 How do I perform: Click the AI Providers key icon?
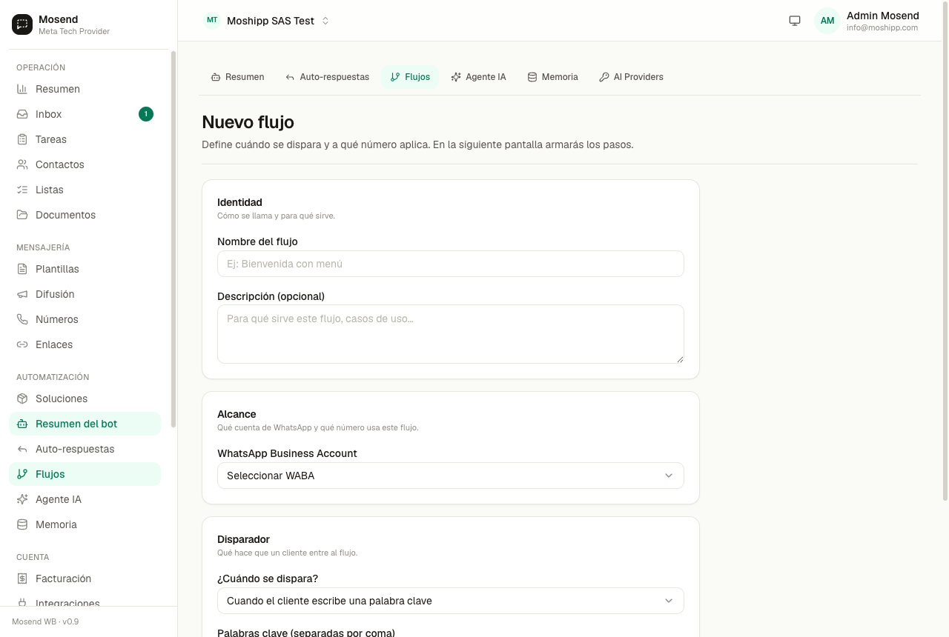[x=604, y=77]
